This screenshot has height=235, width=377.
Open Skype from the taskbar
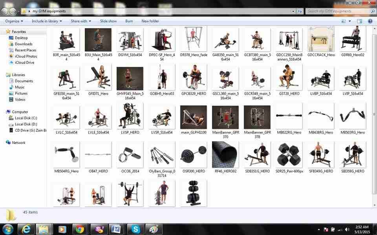(x=135, y=230)
